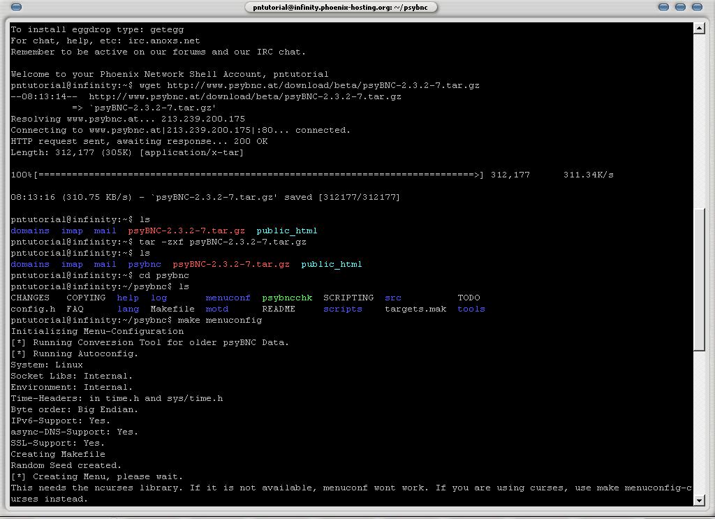This screenshot has height=519, width=715.
Task: Click the blue lang directory name
Action: [128, 309]
